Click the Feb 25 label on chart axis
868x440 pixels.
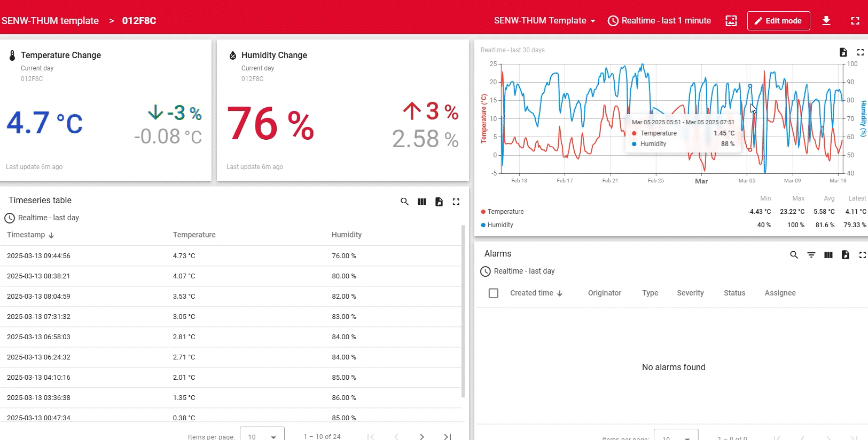click(x=656, y=181)
